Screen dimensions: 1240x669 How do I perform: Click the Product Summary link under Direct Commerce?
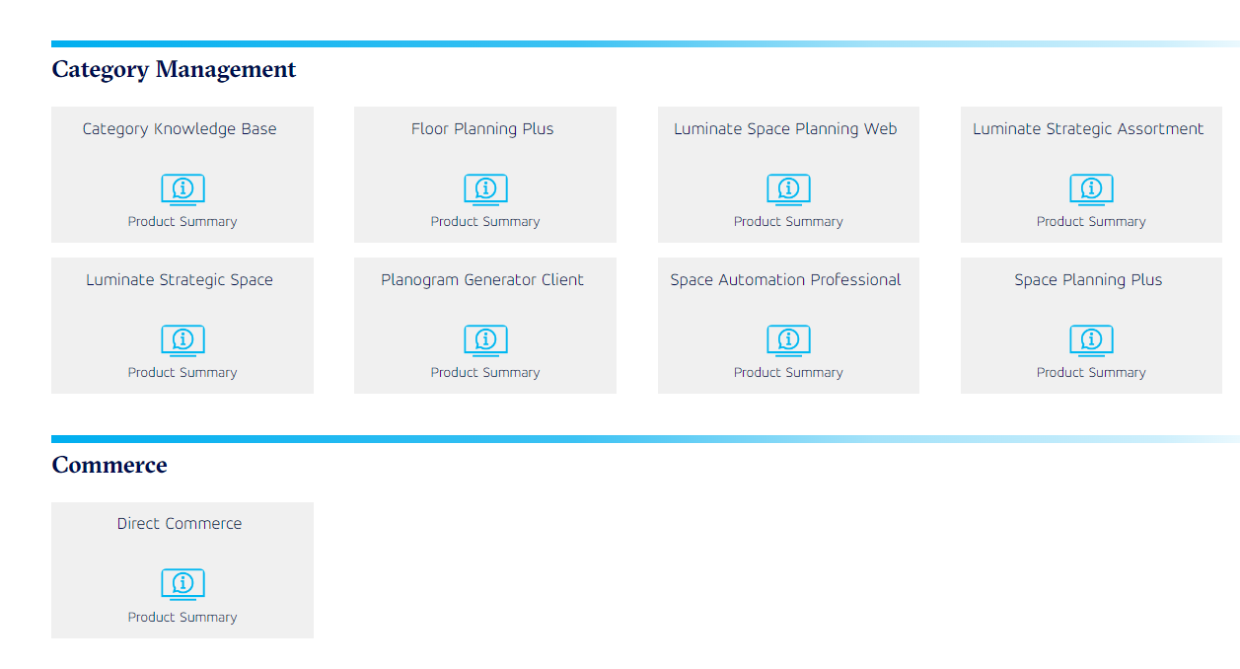click(x=182, y=617)
